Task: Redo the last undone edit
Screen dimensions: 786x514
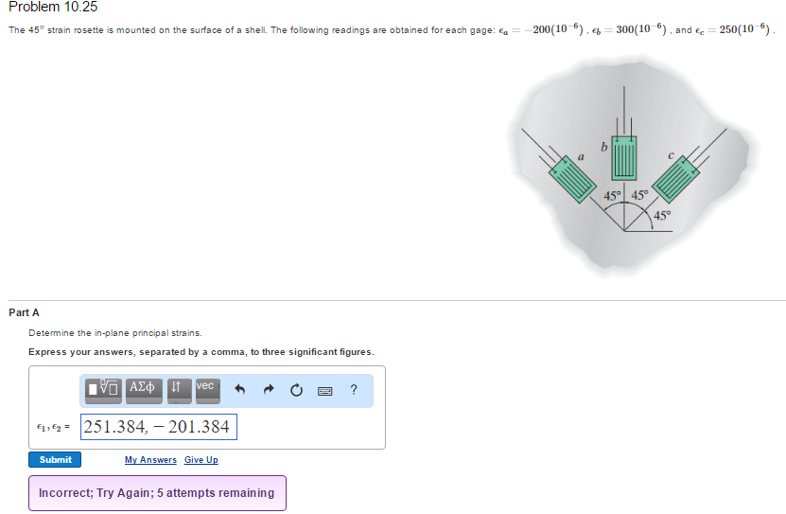Action: point(269,390)
